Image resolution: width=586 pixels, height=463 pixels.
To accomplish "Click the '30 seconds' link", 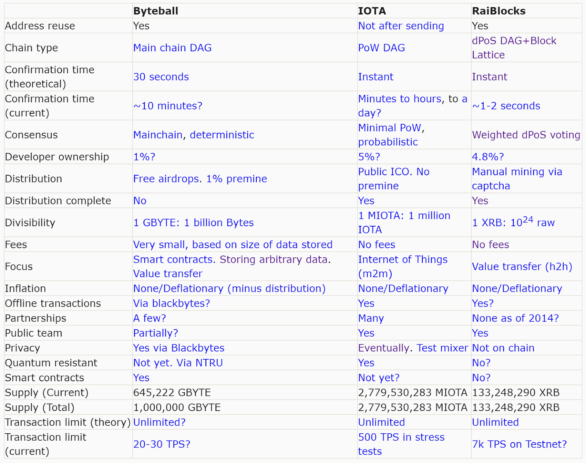I will pyautogui.click(x=161, y=77).
